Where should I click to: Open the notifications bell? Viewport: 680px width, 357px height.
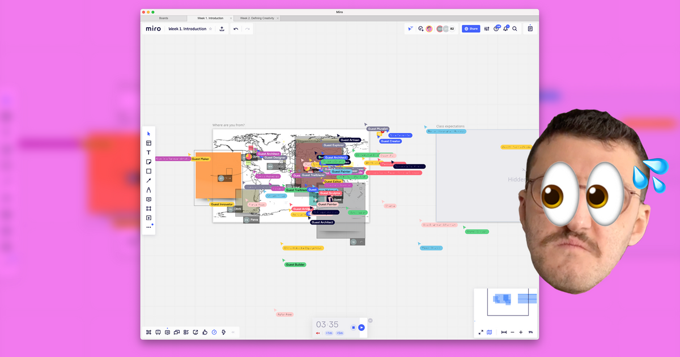tap(505, 29)
